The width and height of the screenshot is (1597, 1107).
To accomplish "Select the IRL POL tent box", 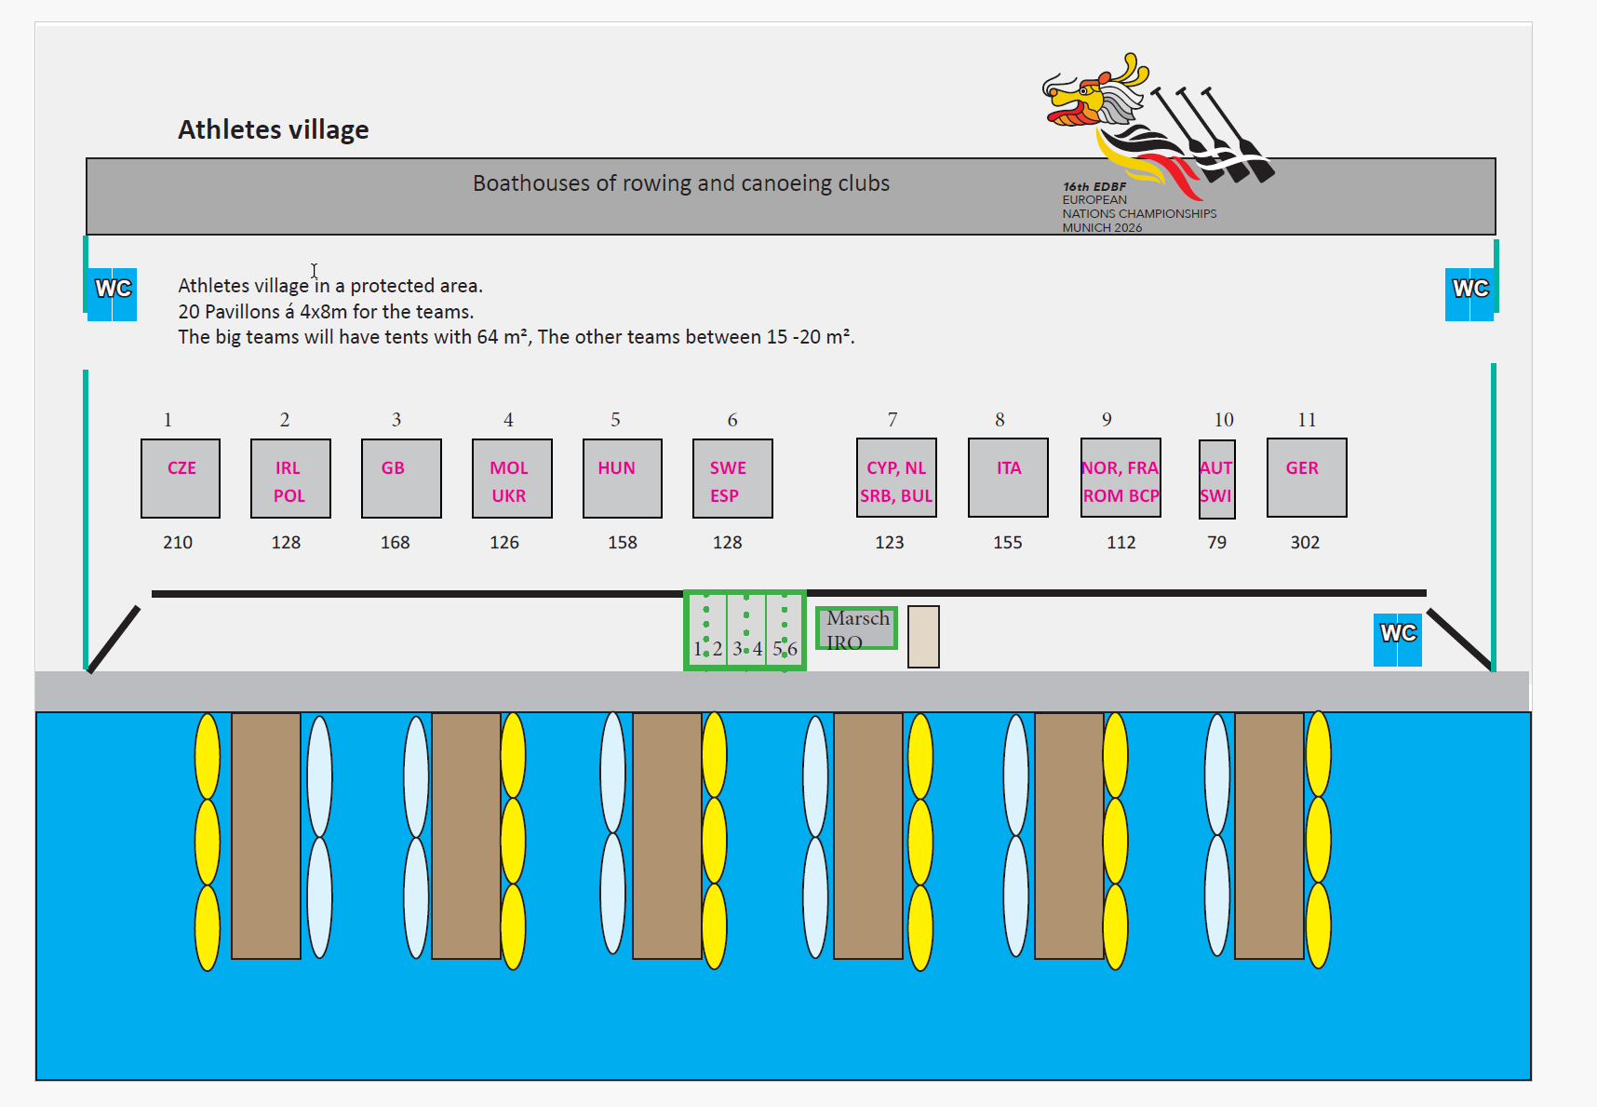I will (290, 479).
